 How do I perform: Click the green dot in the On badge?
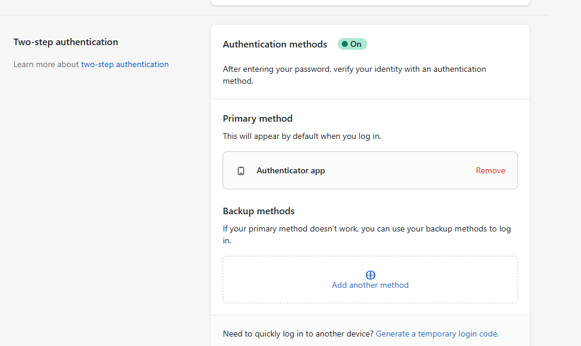pos(345,44)
